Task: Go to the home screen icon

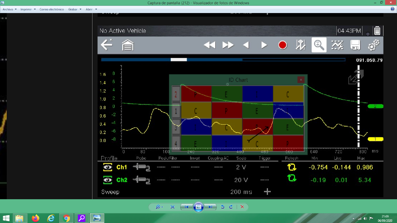Action: (127, 45)
